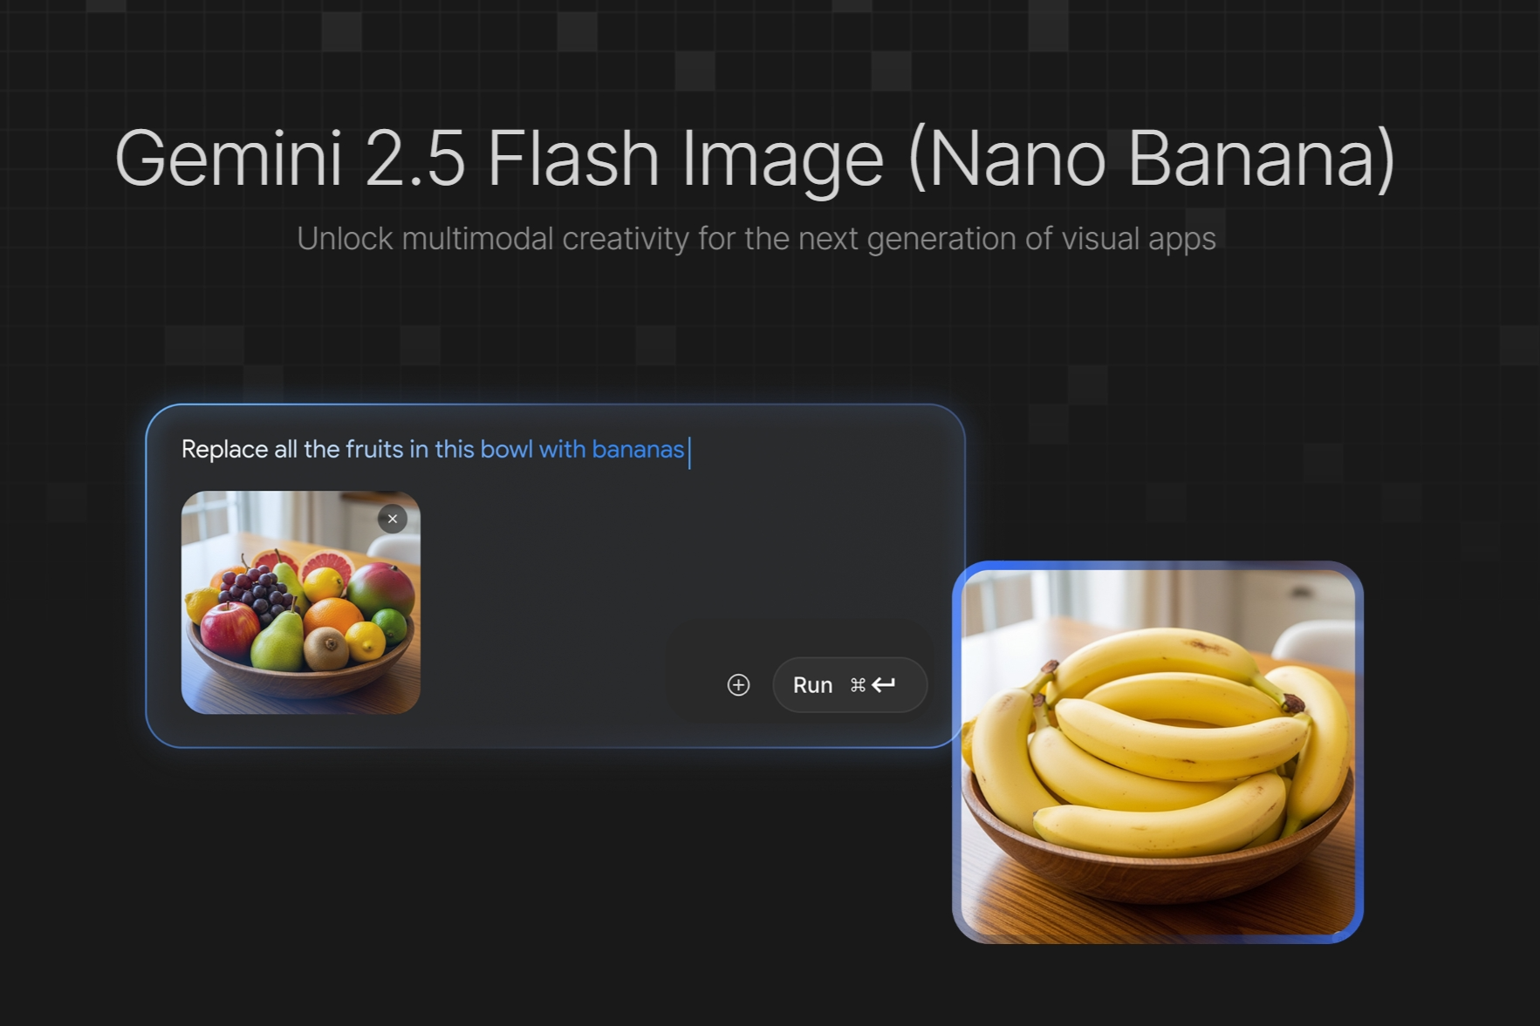Click the "Gemini 2.5 Flash Image" heading

[x=499, y=159]
